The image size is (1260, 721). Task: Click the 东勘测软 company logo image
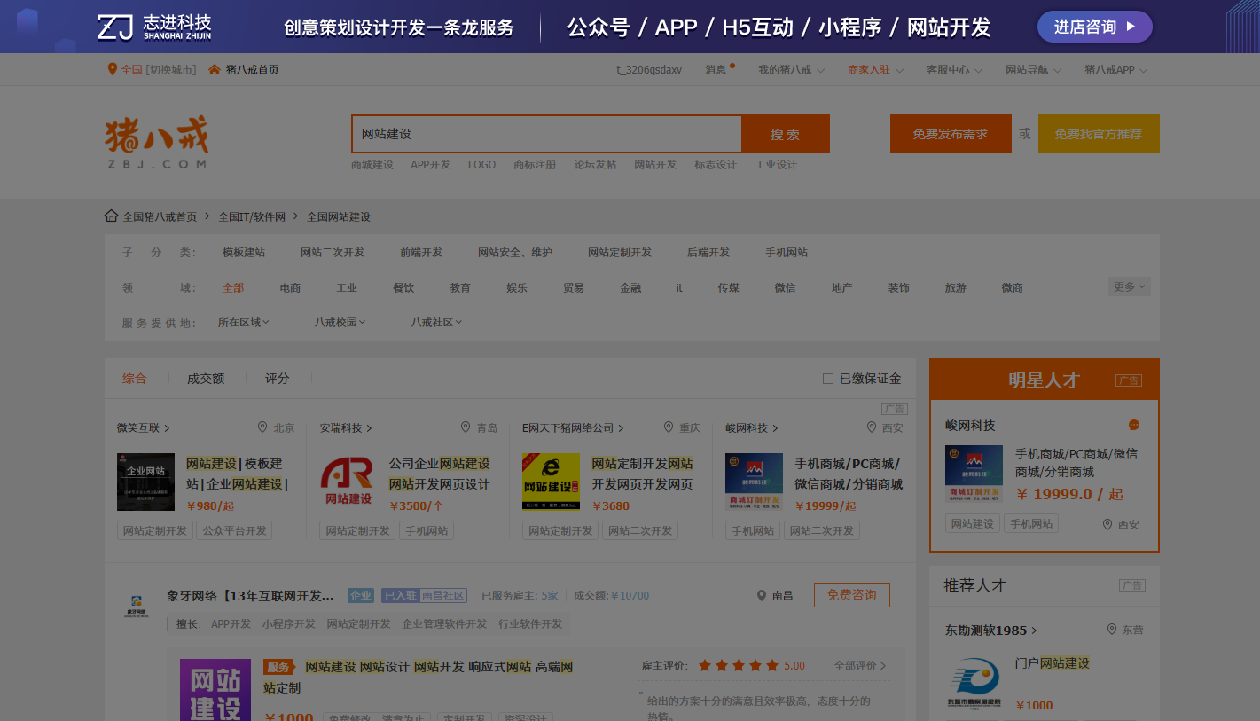click(x=974, y=684)
